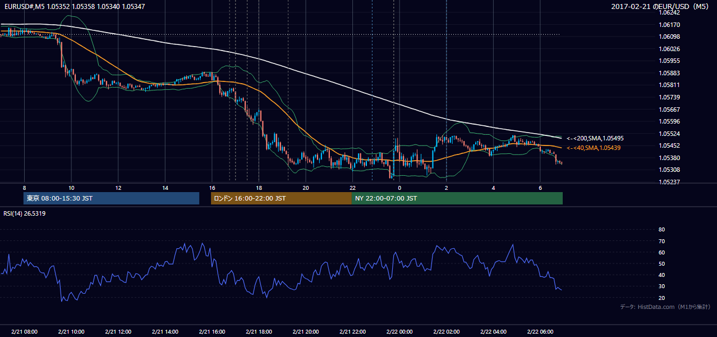Click the ロンドン 16:00-22:00 JST session bar

281,198
